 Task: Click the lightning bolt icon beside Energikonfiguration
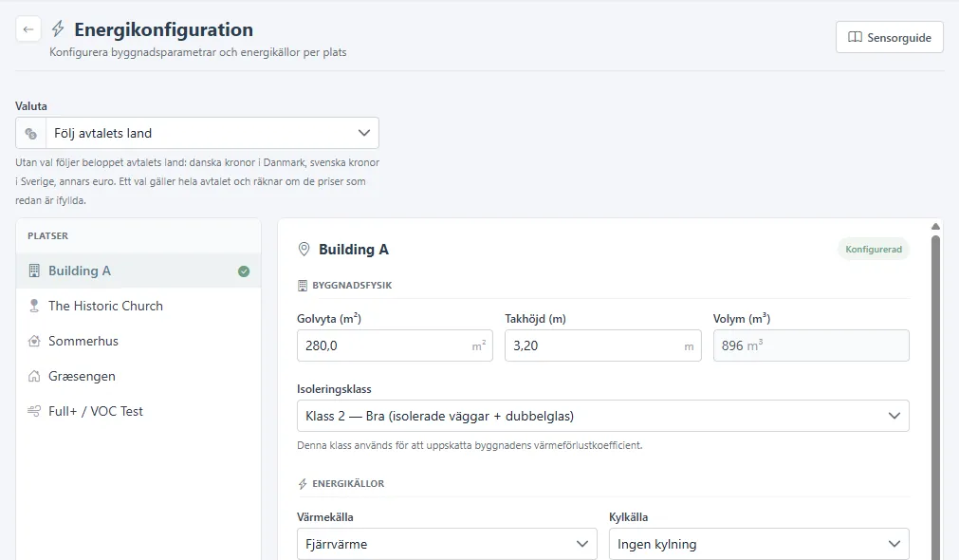point(58,28)
